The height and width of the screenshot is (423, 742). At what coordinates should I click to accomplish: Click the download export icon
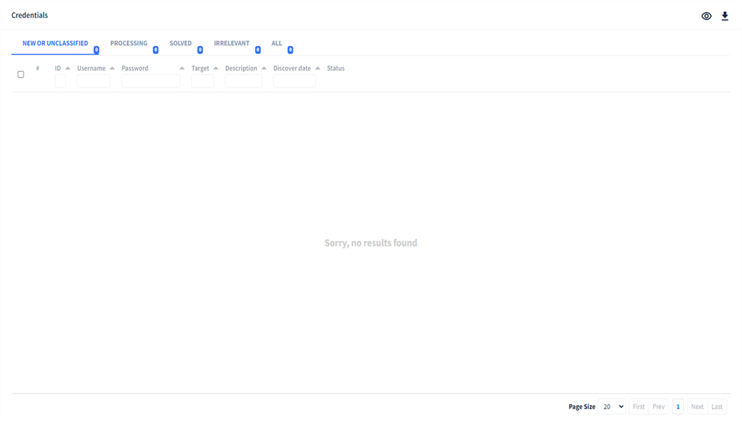(725, 16)
